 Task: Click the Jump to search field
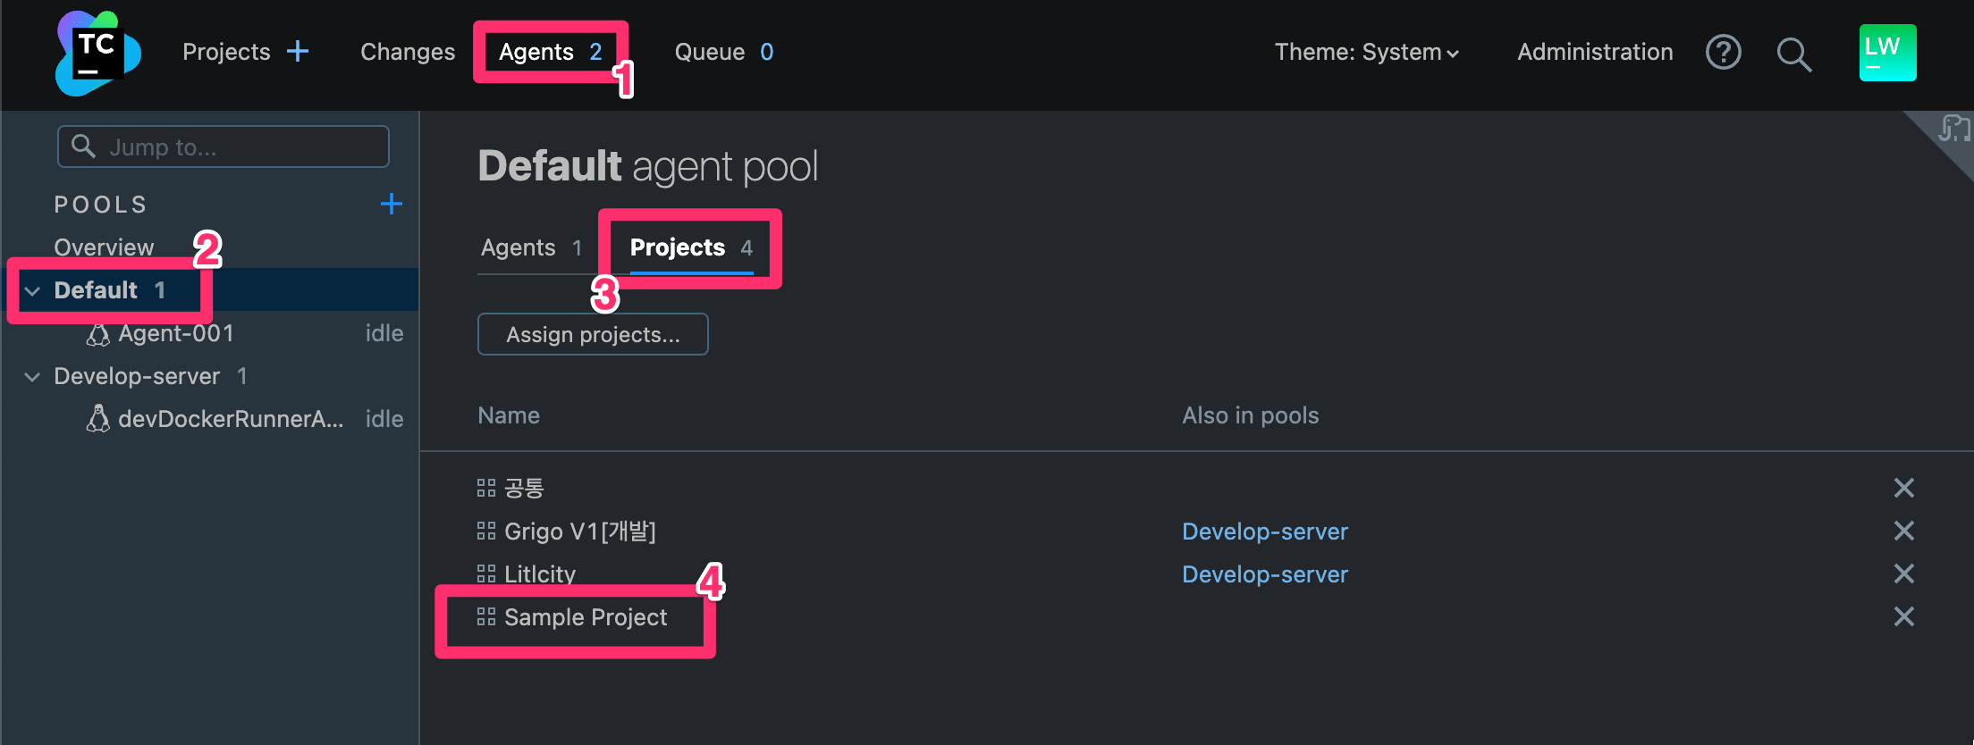223,146
